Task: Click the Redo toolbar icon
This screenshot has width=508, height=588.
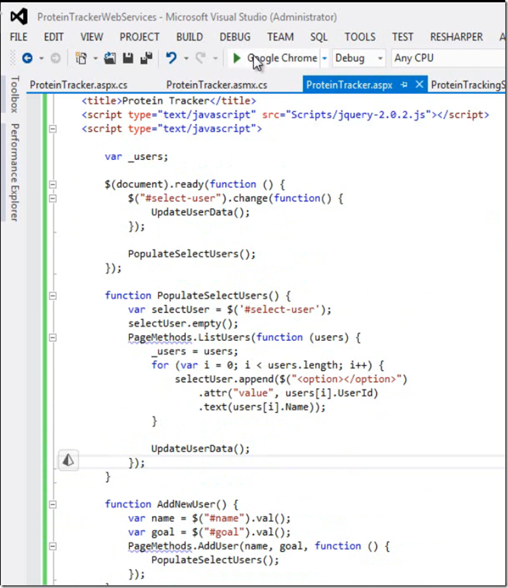Action: (x=201, y=58)
